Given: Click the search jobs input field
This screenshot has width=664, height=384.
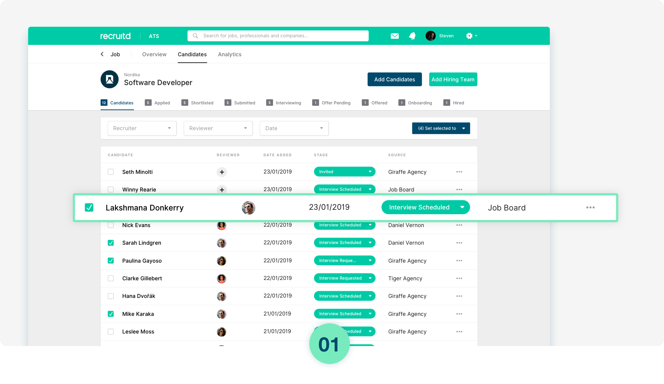Looking at the screenshot, I should [x=278, y=36].
